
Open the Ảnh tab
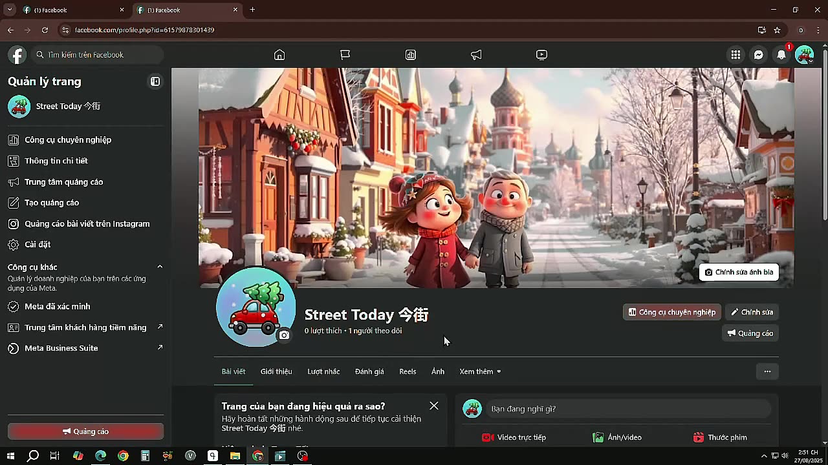coord(438,371)
